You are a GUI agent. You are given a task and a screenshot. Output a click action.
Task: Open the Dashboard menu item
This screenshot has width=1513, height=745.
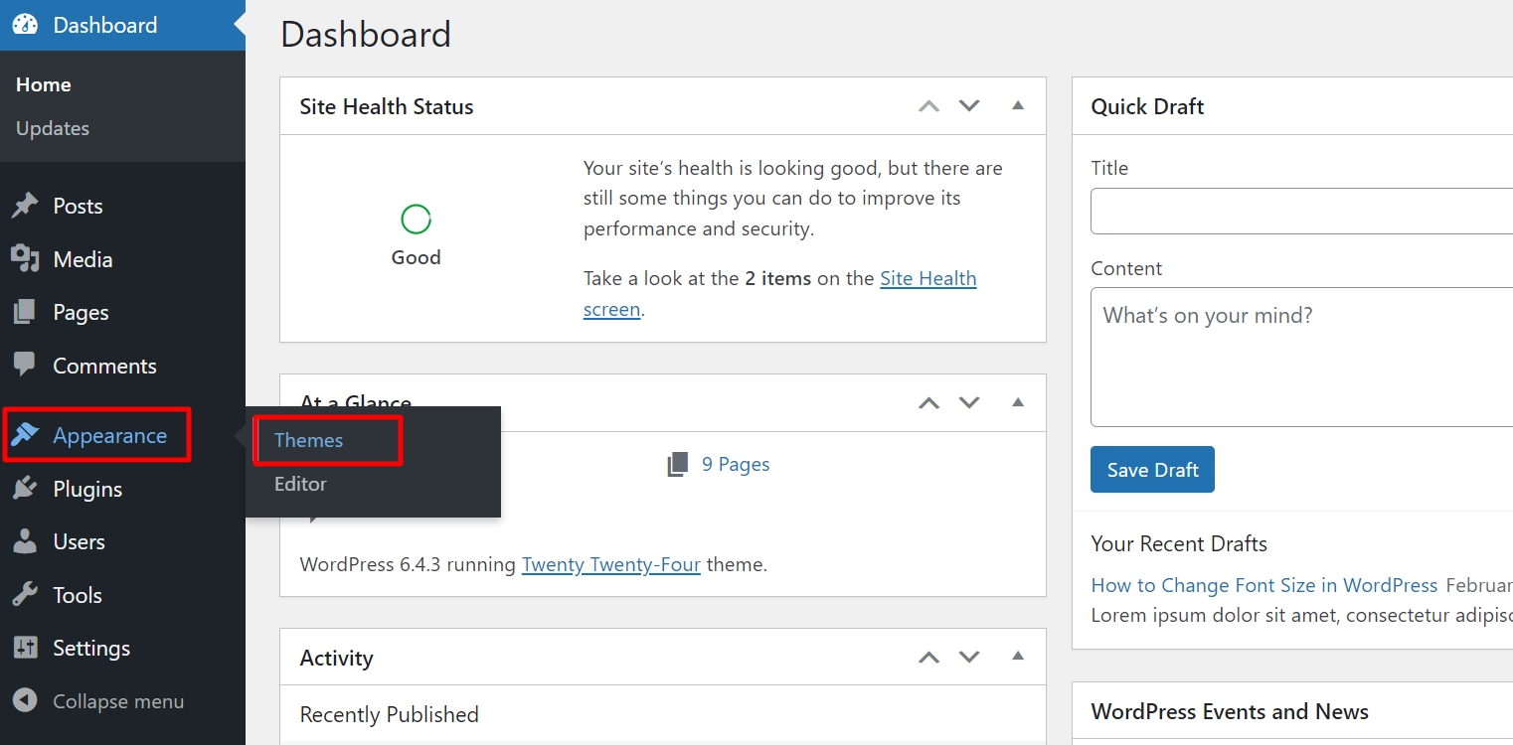coord(122,25)
